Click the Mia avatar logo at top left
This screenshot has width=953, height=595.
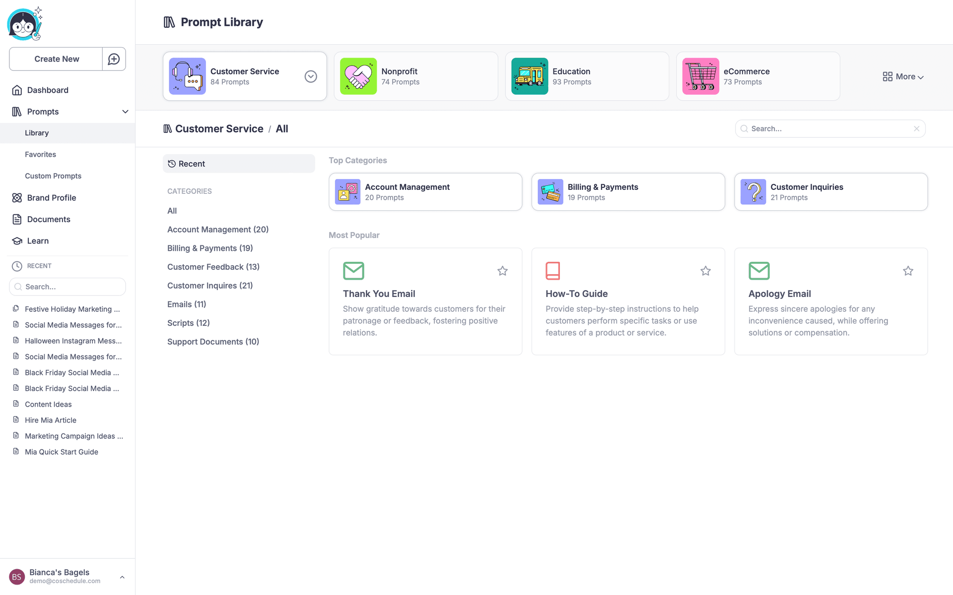(x=24, y=23)
